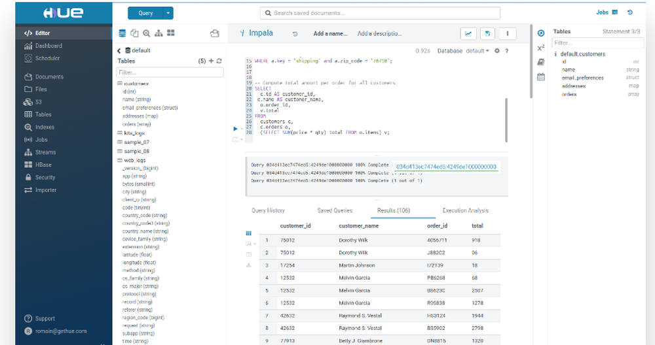Click the Importer arrows icon

click(x=28, y=190)
